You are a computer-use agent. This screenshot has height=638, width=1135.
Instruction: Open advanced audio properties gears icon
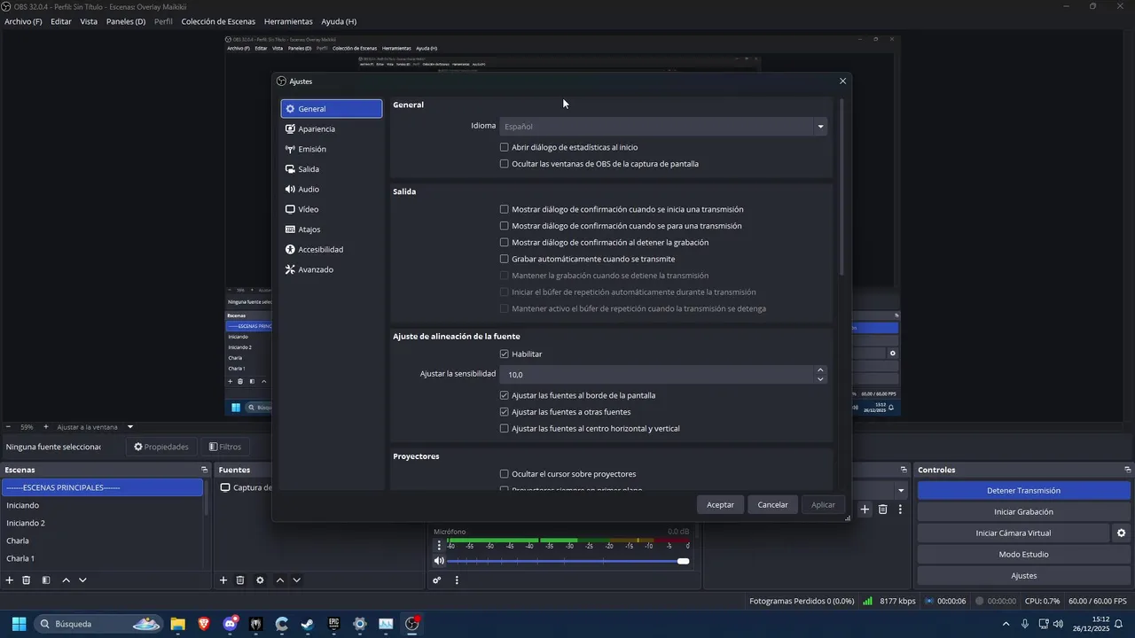tap(437, 580)
